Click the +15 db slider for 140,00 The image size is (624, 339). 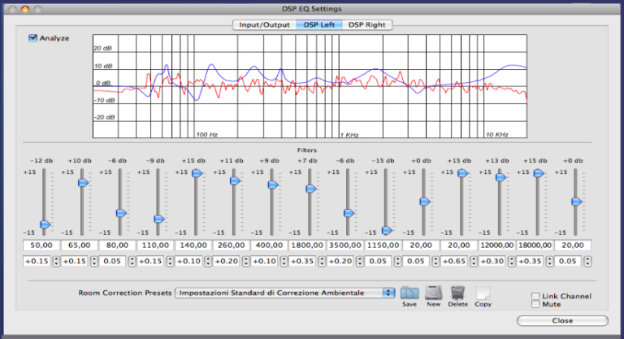click(x=197, y=173)
